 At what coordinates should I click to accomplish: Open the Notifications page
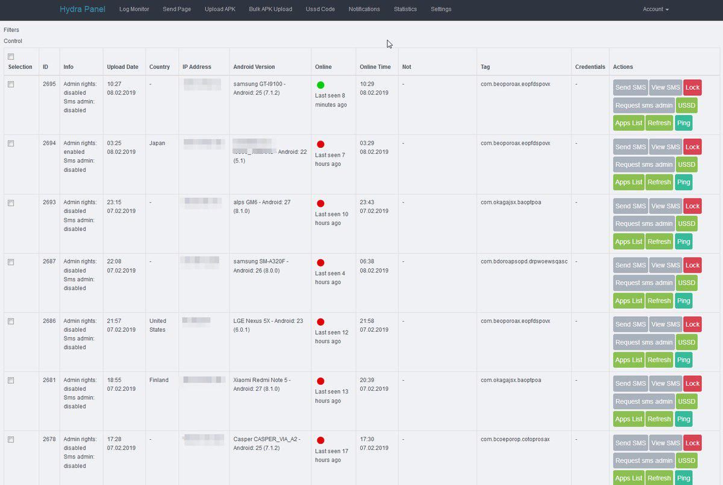[365, 9]
